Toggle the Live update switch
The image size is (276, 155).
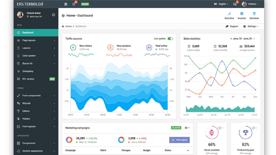pyautogui.click(x=170, y=39)
